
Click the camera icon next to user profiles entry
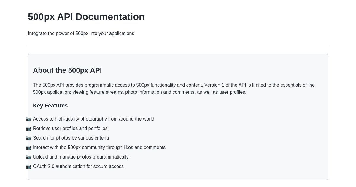click(x=29, y=129)
